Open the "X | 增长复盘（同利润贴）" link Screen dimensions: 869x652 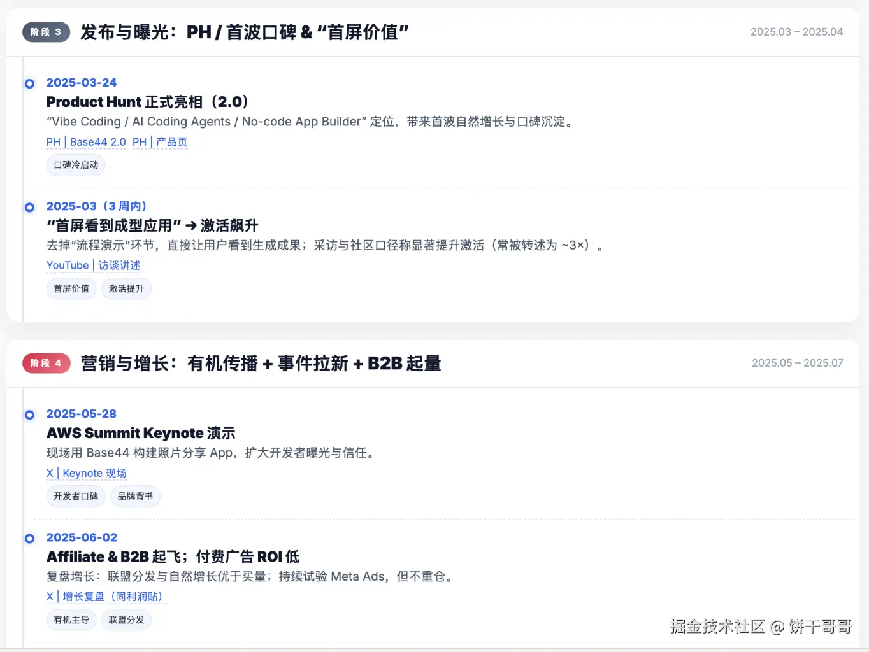[x=107, y=597]
